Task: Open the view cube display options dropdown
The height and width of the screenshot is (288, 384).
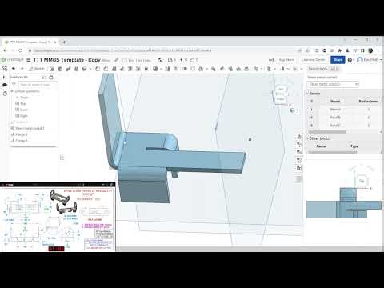Action: (294, 110)
